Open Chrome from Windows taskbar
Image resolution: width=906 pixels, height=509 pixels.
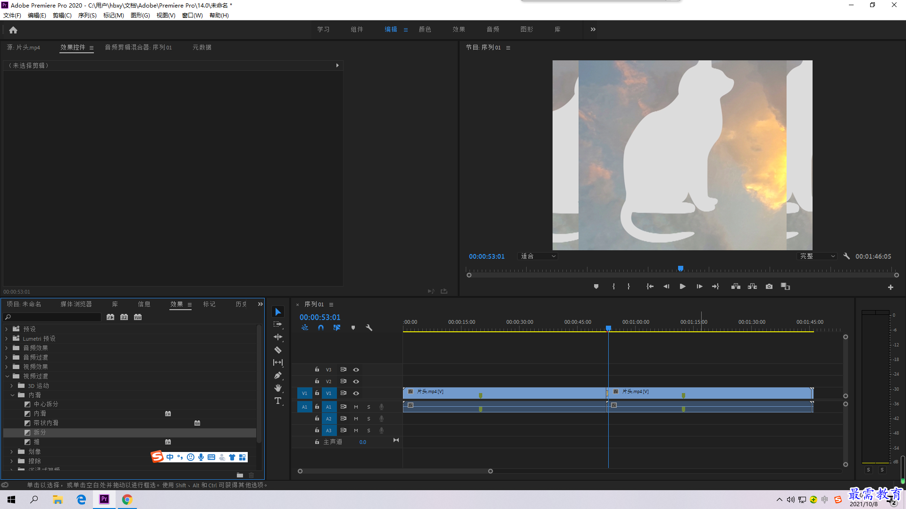(127, 500)
